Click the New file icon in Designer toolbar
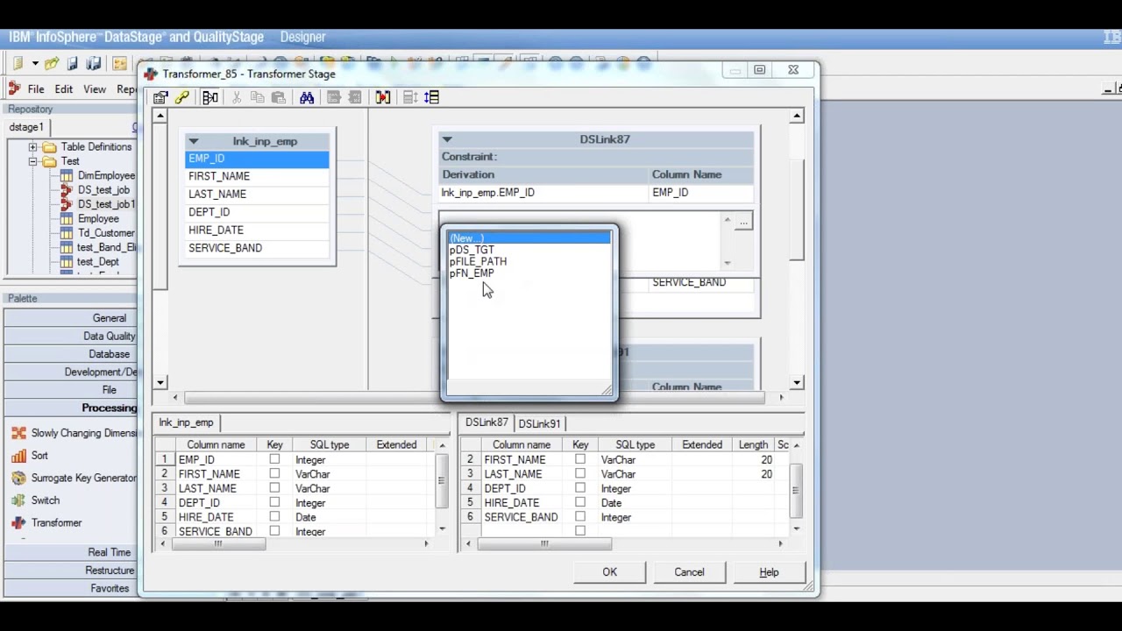1122x631 pixels. coord(18,64)
